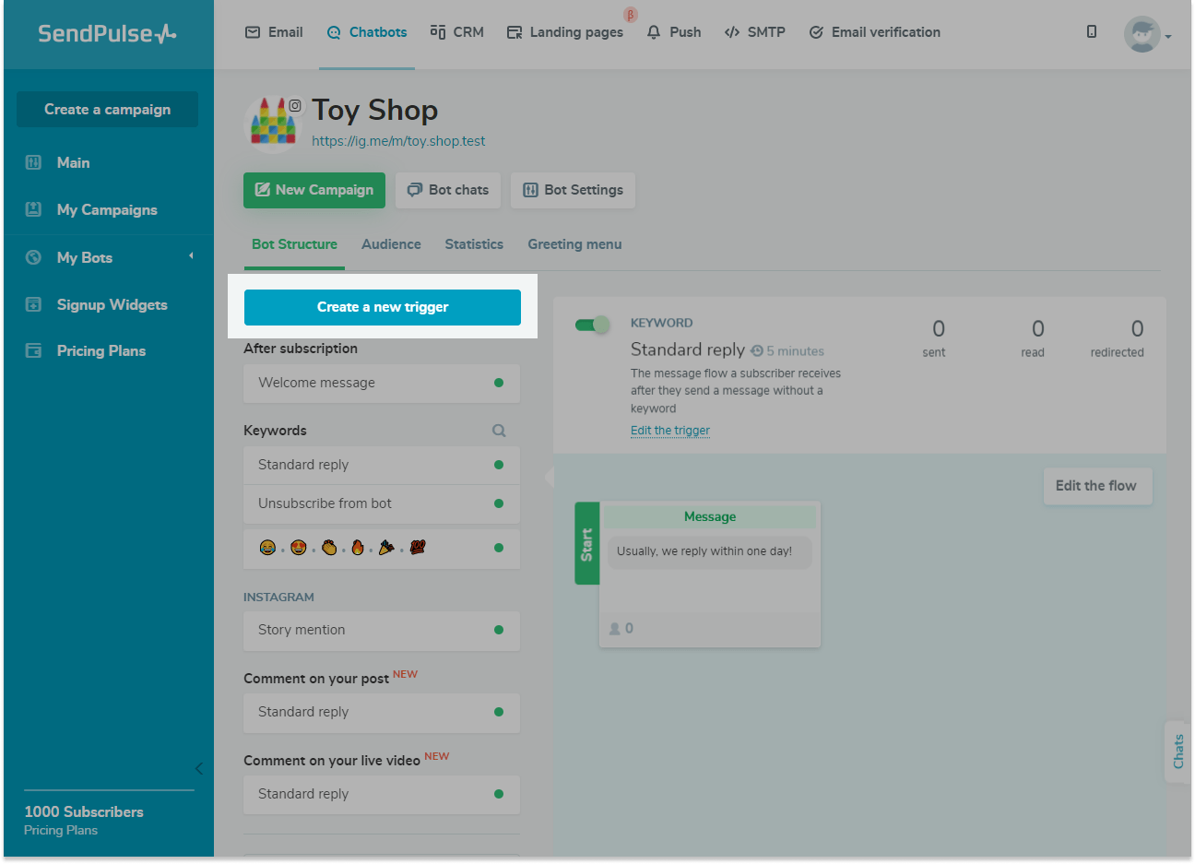Viewport: 1195px width, 864px height.
Task: Click the Toy Shop title
Action: click(x=375, y=111)
